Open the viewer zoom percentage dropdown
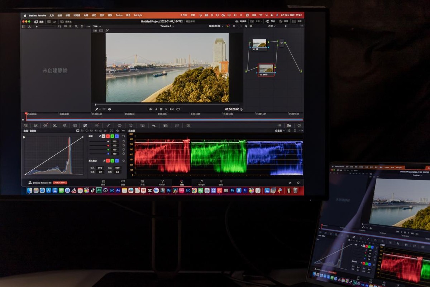Viewport: 430px width, 287px height. click(x=97, y=26)
